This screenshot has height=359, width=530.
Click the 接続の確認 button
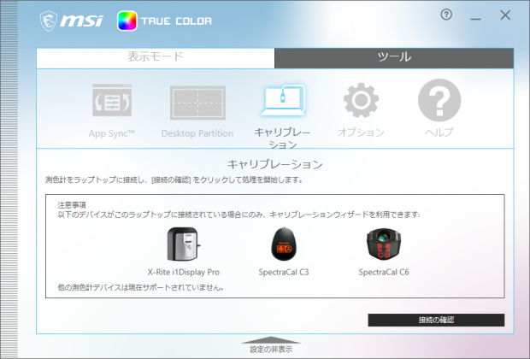436,321
